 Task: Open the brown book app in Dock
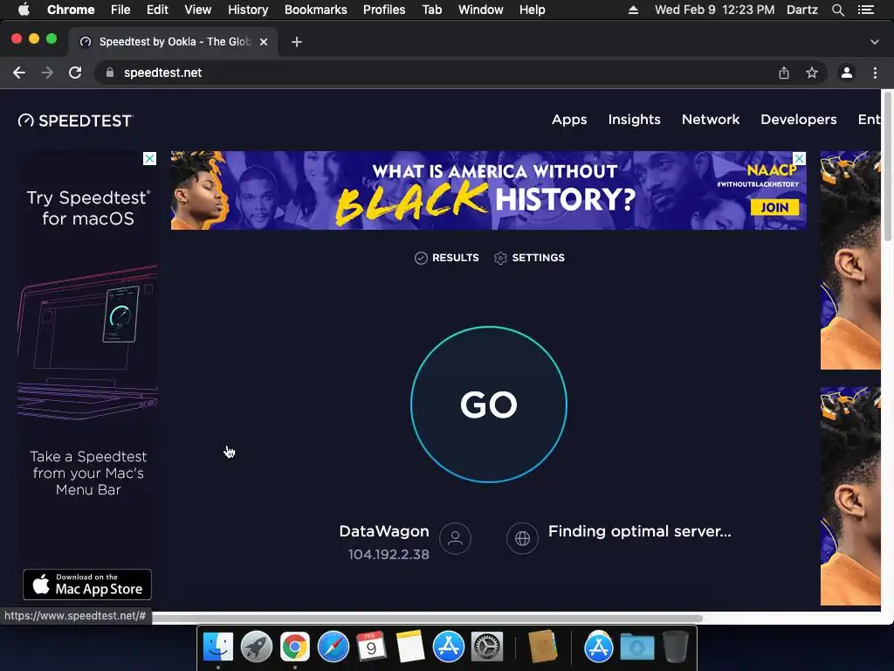542,647
